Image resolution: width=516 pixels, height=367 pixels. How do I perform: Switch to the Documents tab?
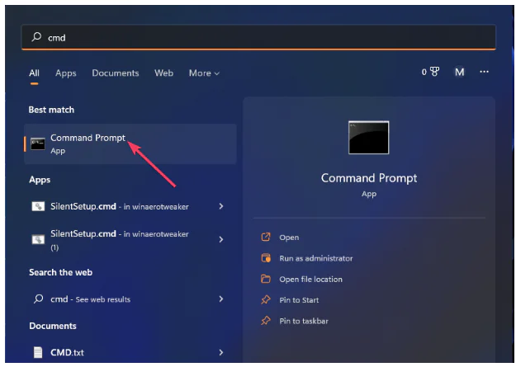click(x=116, y=73)
